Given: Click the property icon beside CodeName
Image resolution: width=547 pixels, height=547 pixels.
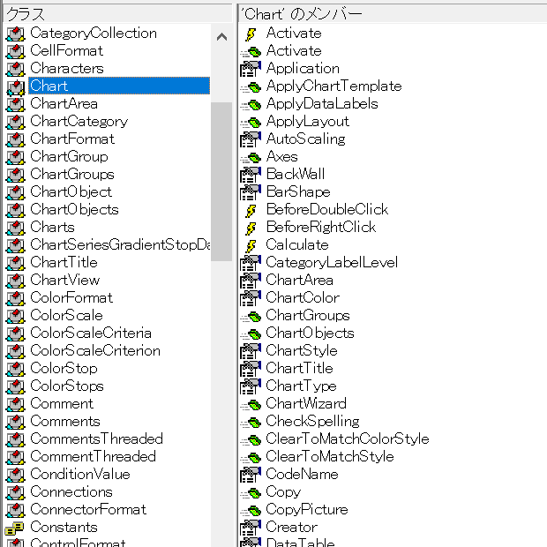Looking at the screenshot, I should [251, 475].
